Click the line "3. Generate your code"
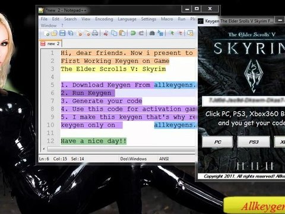The width and height of the screenshot is (285, 214). pyautogui.click(x=102, y=101)
